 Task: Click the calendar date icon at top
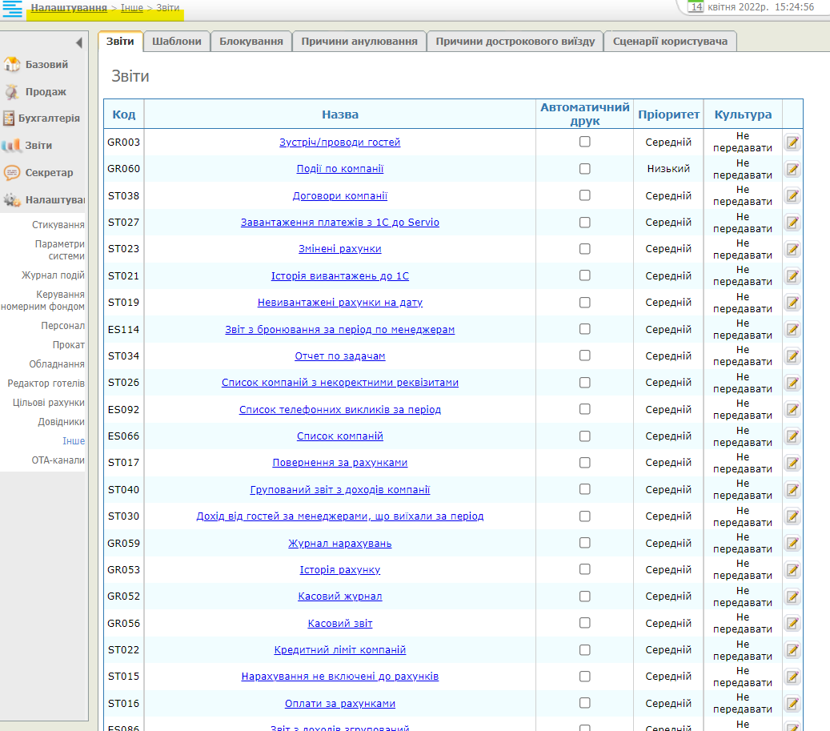(696, 7)
